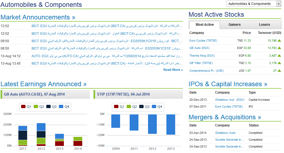Toggle Q3 legend swatch in GB Auto chart
The image size is (284, 153).
tap(48, 106)
